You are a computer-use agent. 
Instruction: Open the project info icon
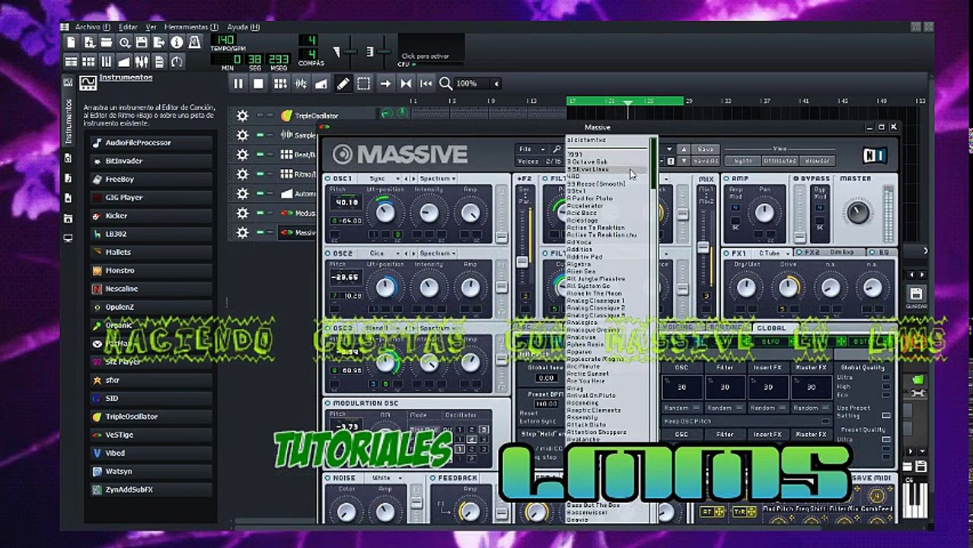click(177, 43)
